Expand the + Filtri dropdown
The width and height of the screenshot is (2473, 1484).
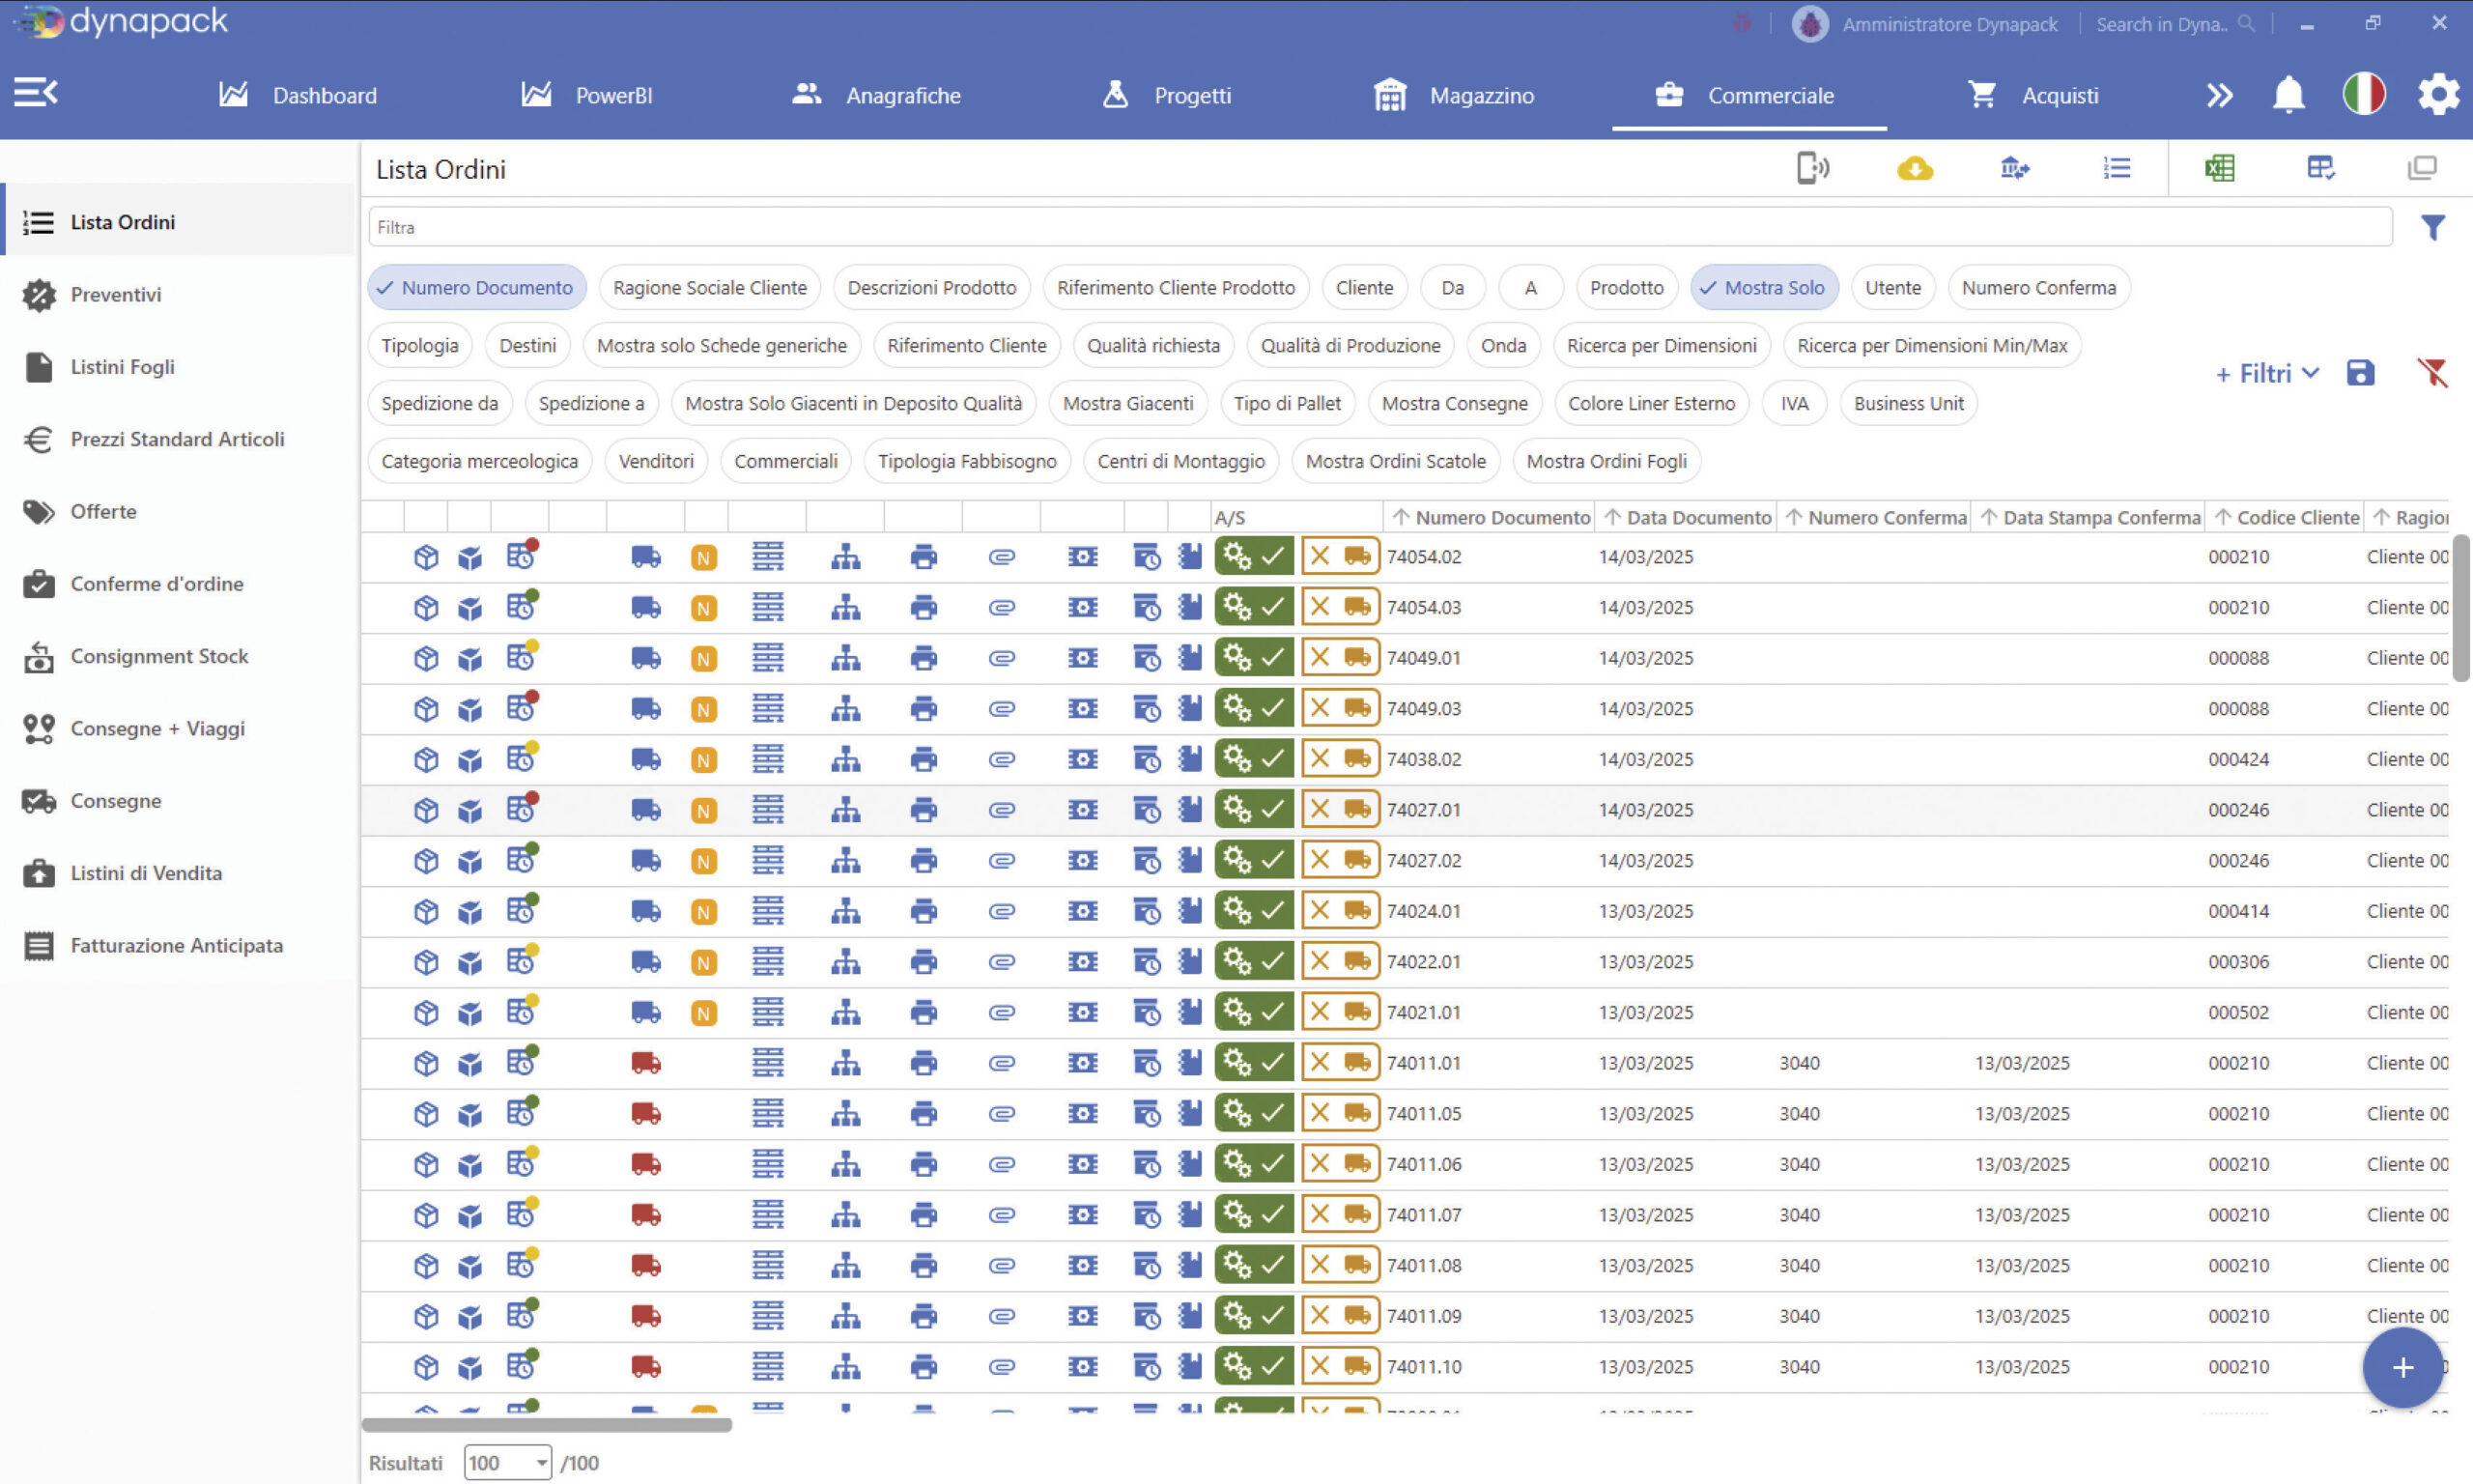[2266, 374]
